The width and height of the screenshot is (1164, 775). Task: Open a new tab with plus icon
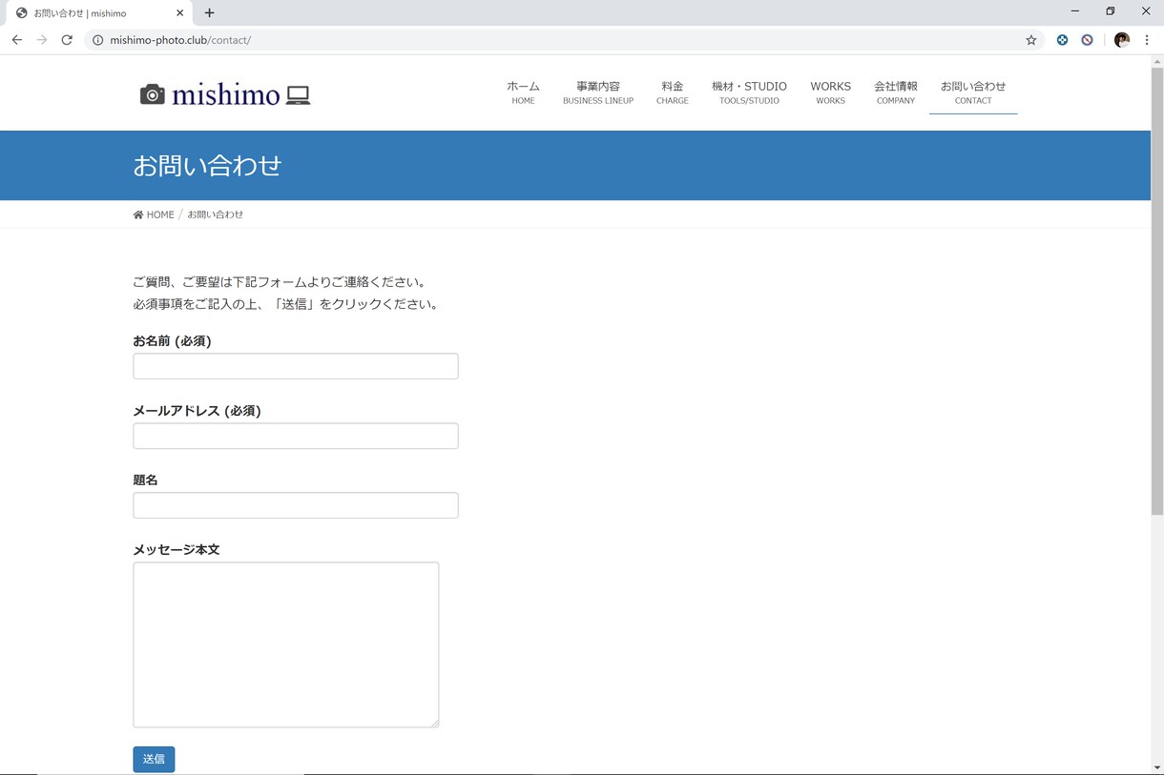(x=209, y=13)
